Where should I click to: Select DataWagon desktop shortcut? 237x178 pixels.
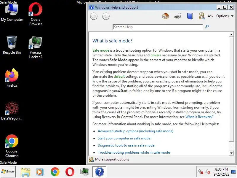12,111
